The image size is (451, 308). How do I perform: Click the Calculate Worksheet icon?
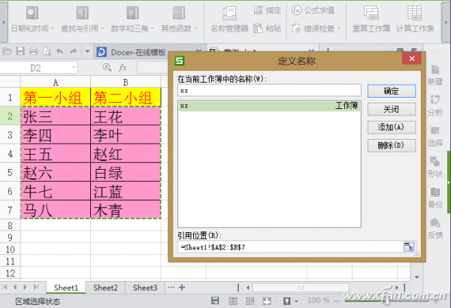(414, 14)
